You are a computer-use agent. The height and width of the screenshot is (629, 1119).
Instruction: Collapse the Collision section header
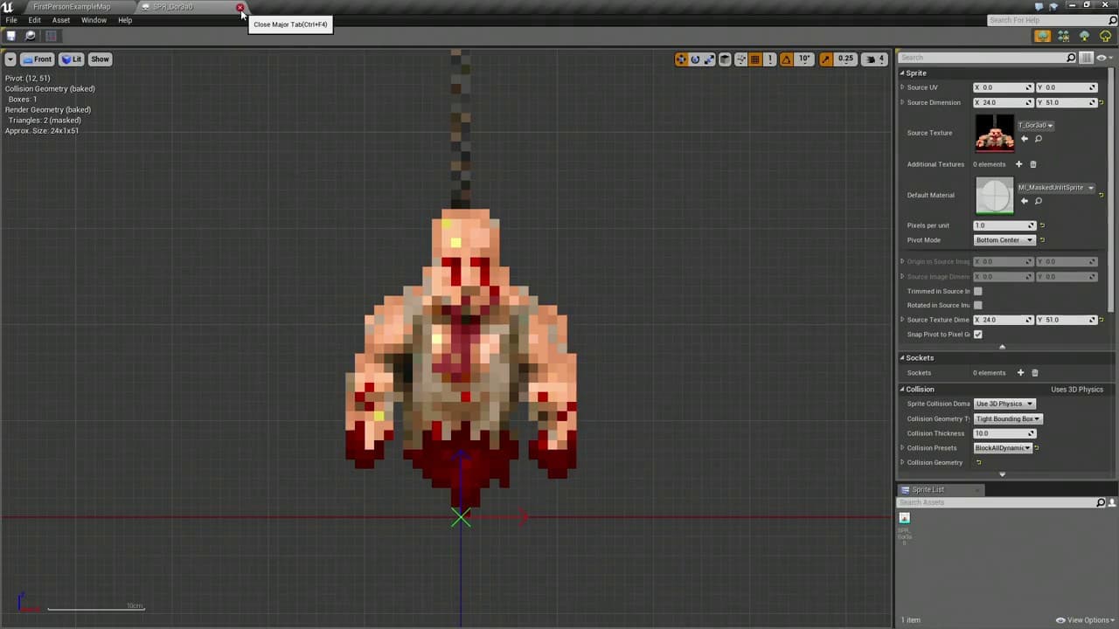click(919, 389)
